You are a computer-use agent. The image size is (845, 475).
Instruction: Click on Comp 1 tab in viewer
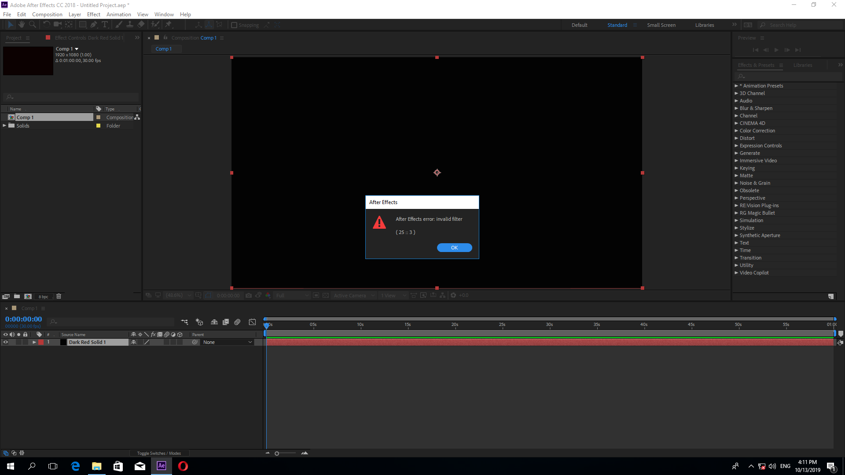[163, 49]
